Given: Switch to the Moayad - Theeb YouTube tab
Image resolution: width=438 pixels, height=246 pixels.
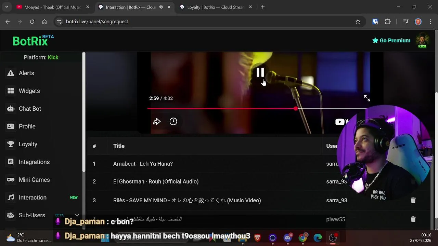Looking at the screenshot, I should 53,7.
